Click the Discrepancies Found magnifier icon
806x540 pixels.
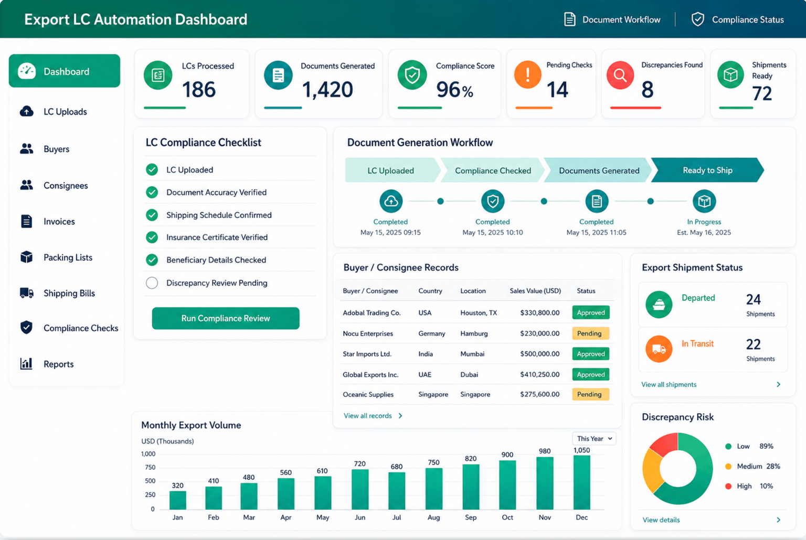point(620,75)
